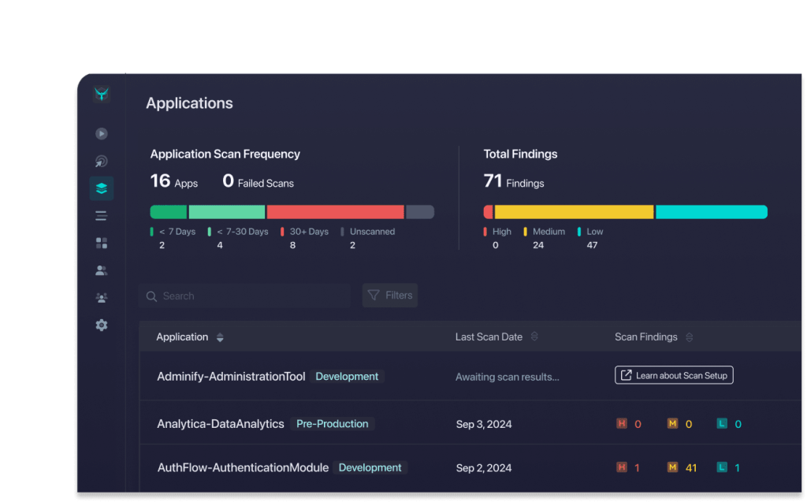This screenshot has height=502, width=807.
Task: Open the play icon in sidebar
Action: (101, 134)
